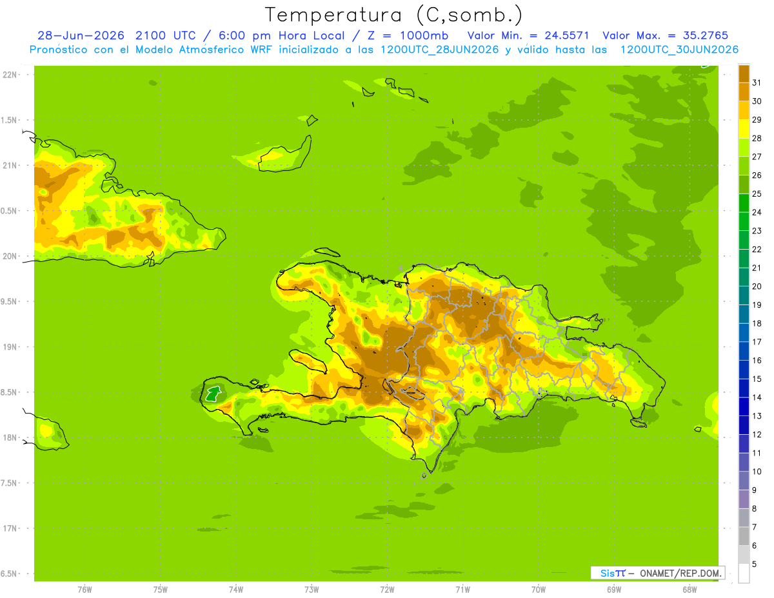Click the "20N" latitude axis label
The height and width of the screenshot is (598, 774).
(x=10, y=256)
